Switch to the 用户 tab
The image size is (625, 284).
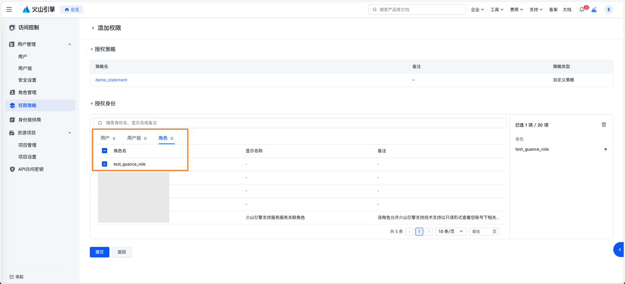(x=105, y=139)
